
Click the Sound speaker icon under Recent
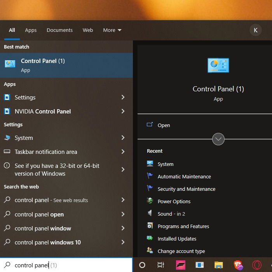pos(150,213)
